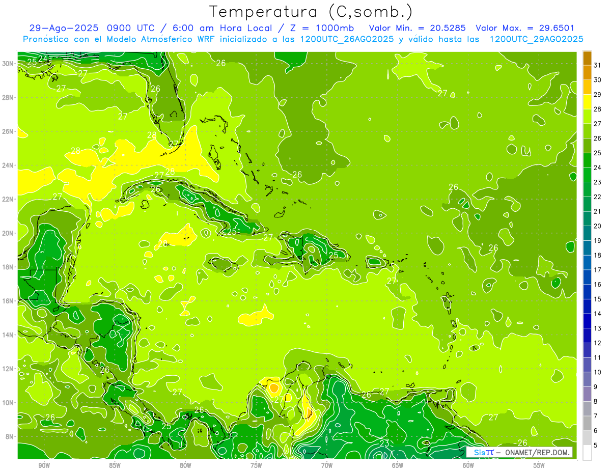Click the legend value '20'

click(597, 226)
